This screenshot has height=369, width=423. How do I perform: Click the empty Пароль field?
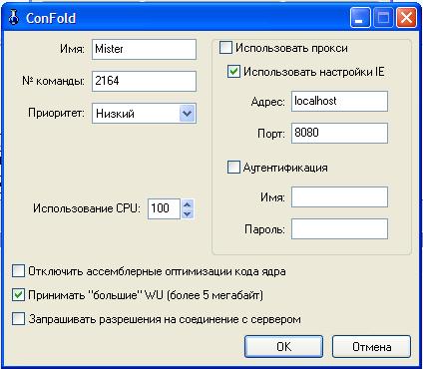coord(339,228)
